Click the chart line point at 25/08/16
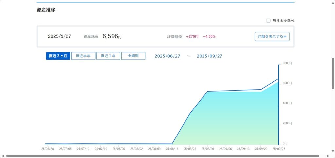The width and height of the screenshot is (335, 158). coord(172,144)
